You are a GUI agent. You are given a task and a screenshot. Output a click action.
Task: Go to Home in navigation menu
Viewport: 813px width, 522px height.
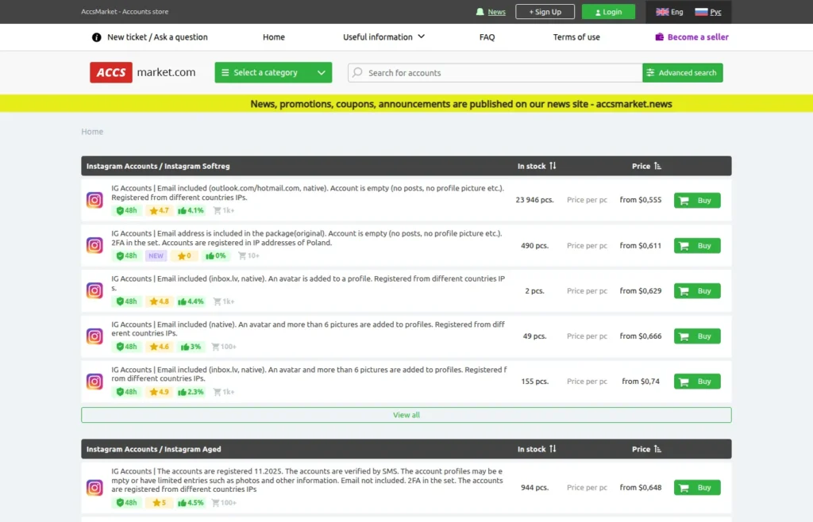(x=274, y=36)
